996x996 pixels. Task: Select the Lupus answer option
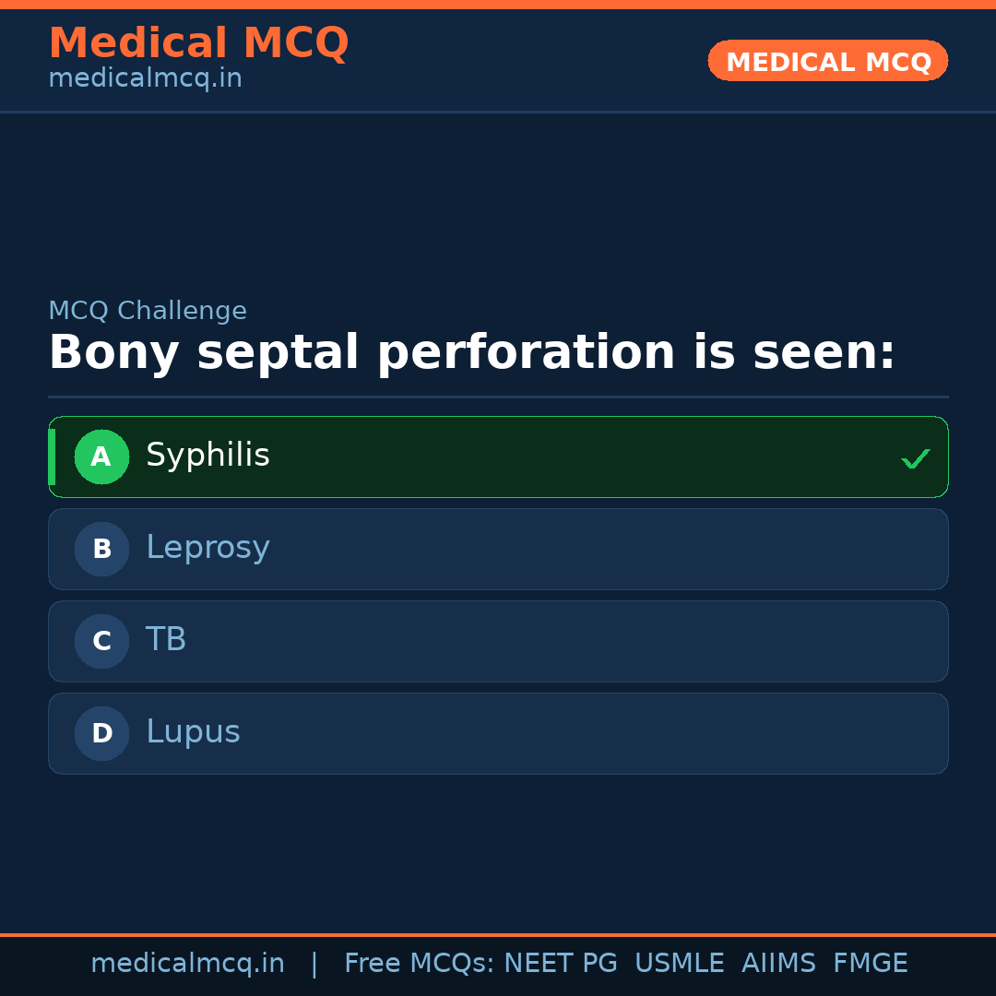(x=193, y=732)
